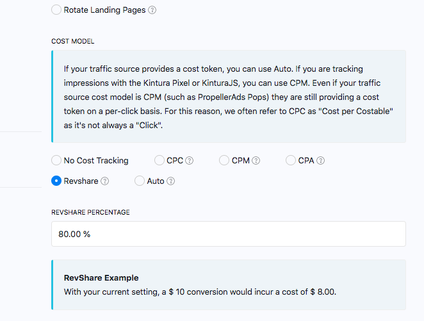
Task: Select the CPC cost model radio
Action: (159, 161)
